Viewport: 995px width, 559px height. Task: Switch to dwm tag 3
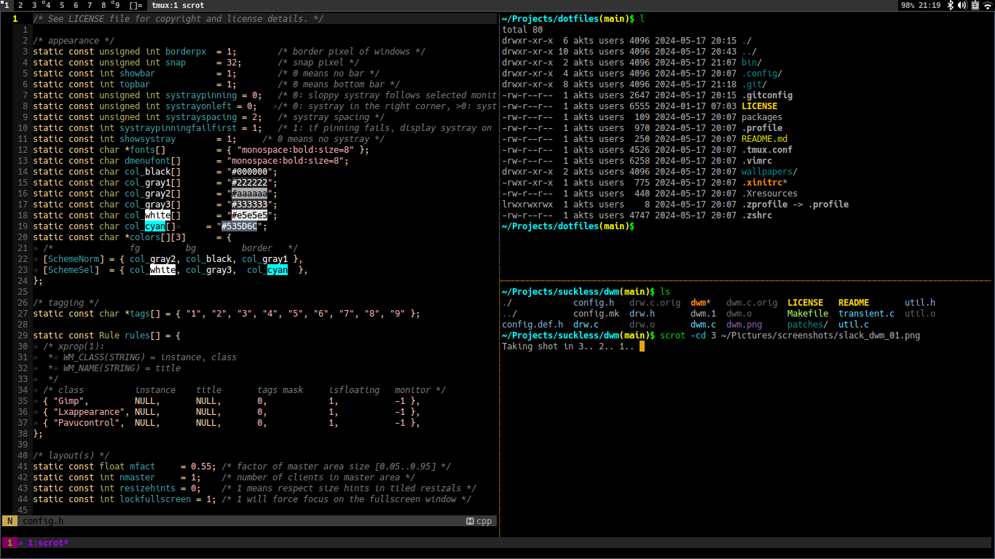(34, 5)
